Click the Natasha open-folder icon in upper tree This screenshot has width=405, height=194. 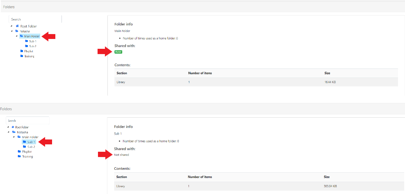[x=17, y=31]
